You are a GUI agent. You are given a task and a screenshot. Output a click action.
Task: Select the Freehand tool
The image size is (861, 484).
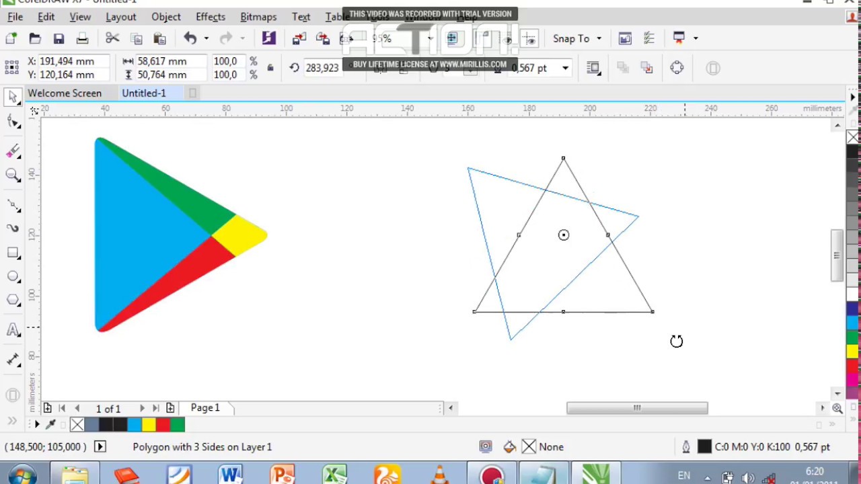13,205
